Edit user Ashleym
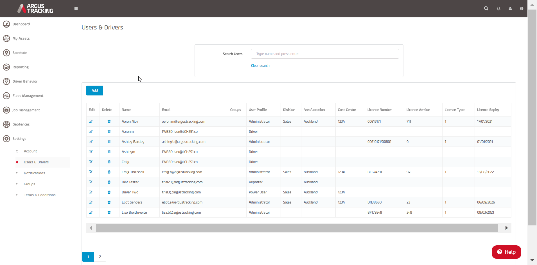This screenshot has height=265, width=537. pyautogui.click(x=91, y=152)
